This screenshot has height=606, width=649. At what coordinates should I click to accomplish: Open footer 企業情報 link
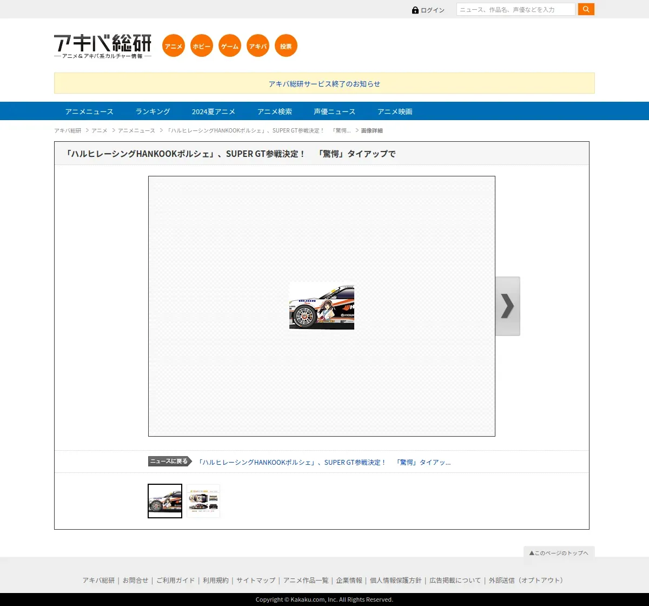[349, 580]
